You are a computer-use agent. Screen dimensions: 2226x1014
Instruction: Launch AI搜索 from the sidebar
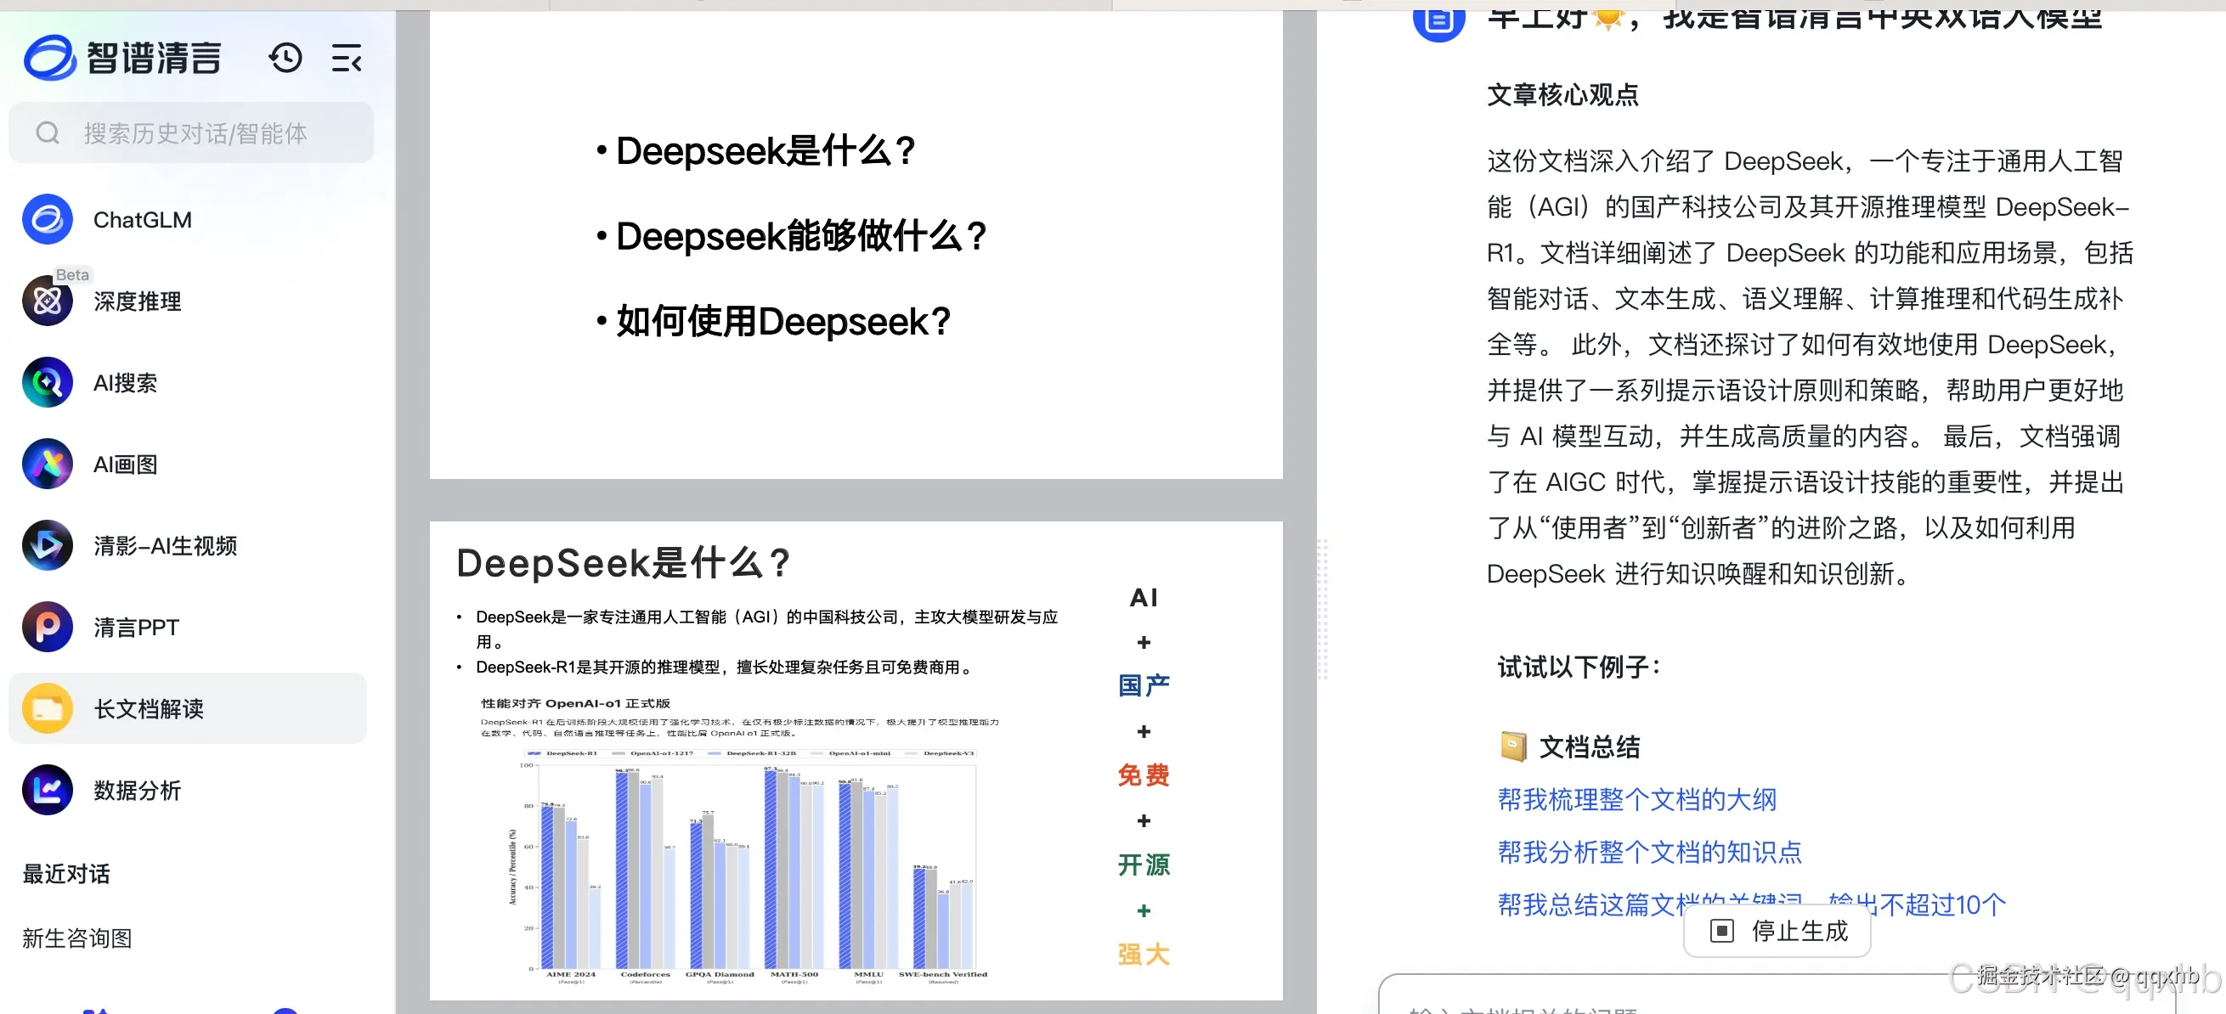(124, 382)
